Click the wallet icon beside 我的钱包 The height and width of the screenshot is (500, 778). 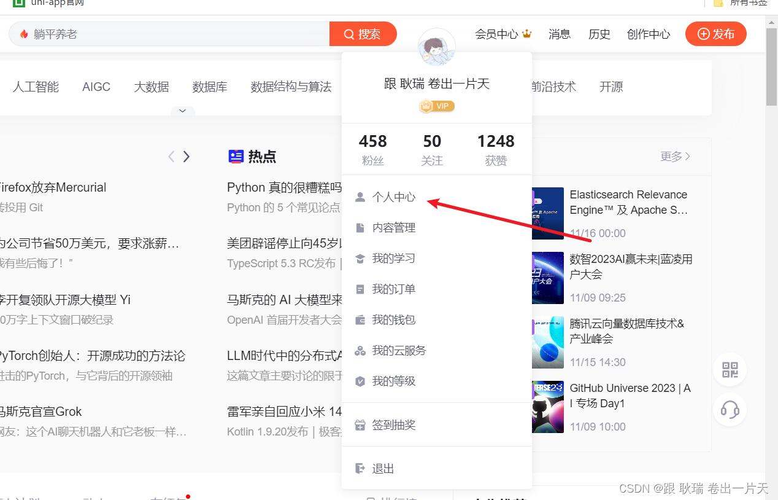[x=360, y=319]
